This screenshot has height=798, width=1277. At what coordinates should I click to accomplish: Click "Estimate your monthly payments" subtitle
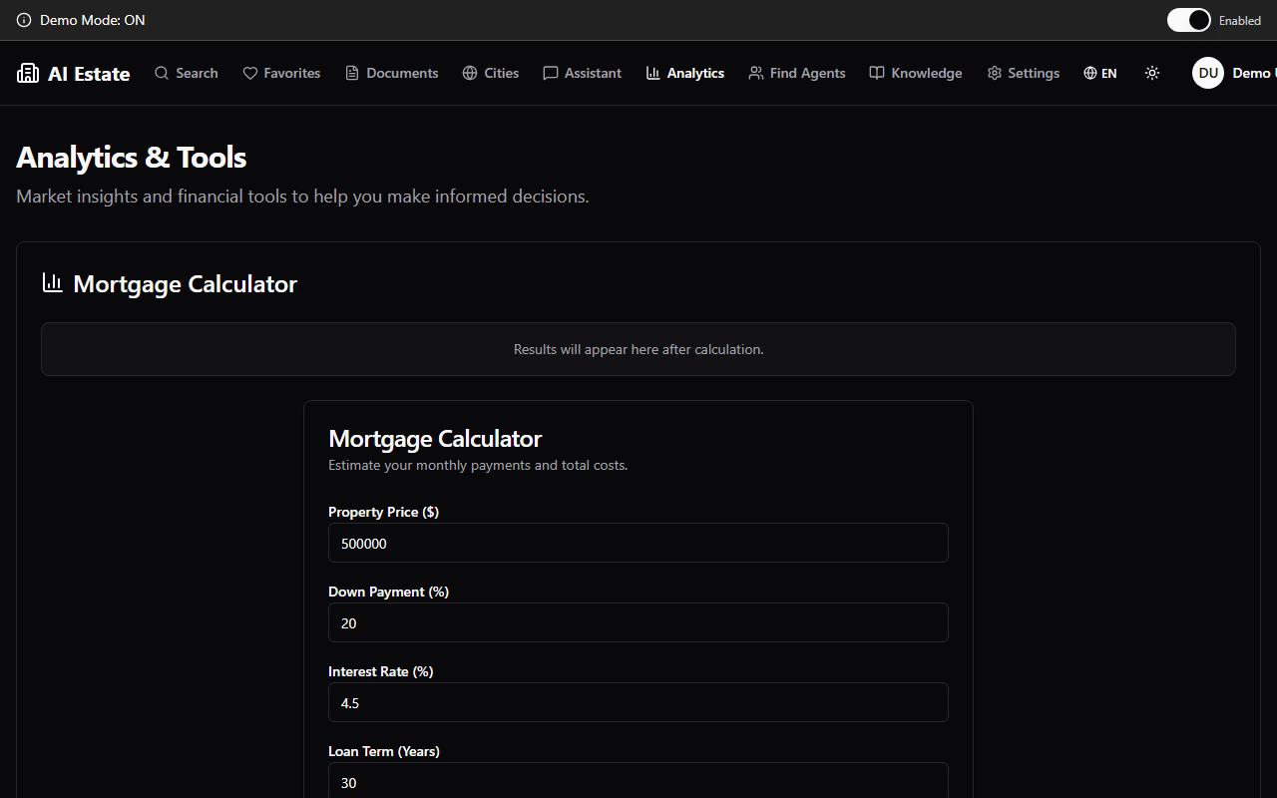coord(478,465)
